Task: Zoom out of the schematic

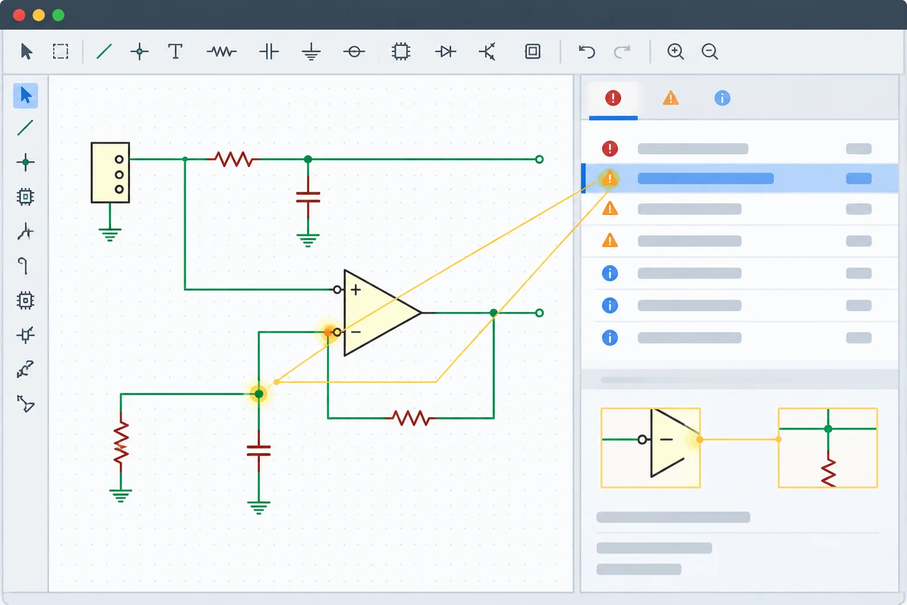Action: click(x=710, y=51)
